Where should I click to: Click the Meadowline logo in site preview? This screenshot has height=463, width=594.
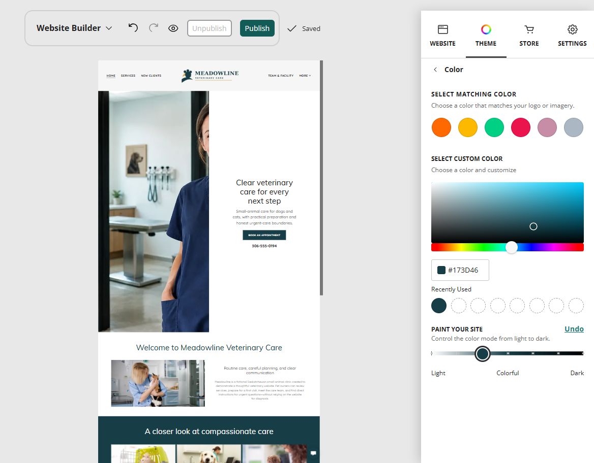tap(210, 75)
